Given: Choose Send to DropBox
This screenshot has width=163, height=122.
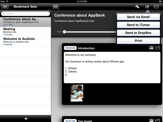Looking at the screenshot, I should click(138, 33).
